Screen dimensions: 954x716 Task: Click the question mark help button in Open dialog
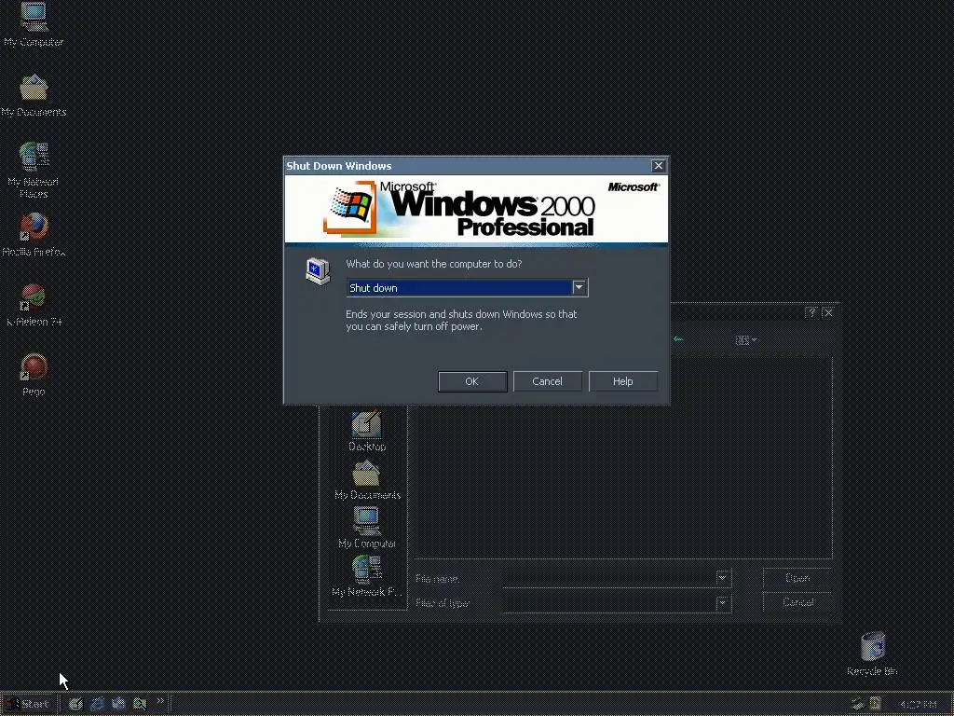(811, 313)
